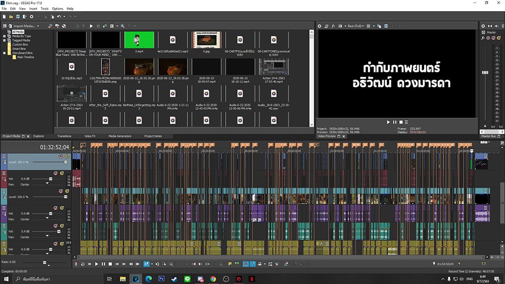Open Project Properties gear in the main toolbar
The height and width of the screenshot is (284, 505).
click(31, 17)
